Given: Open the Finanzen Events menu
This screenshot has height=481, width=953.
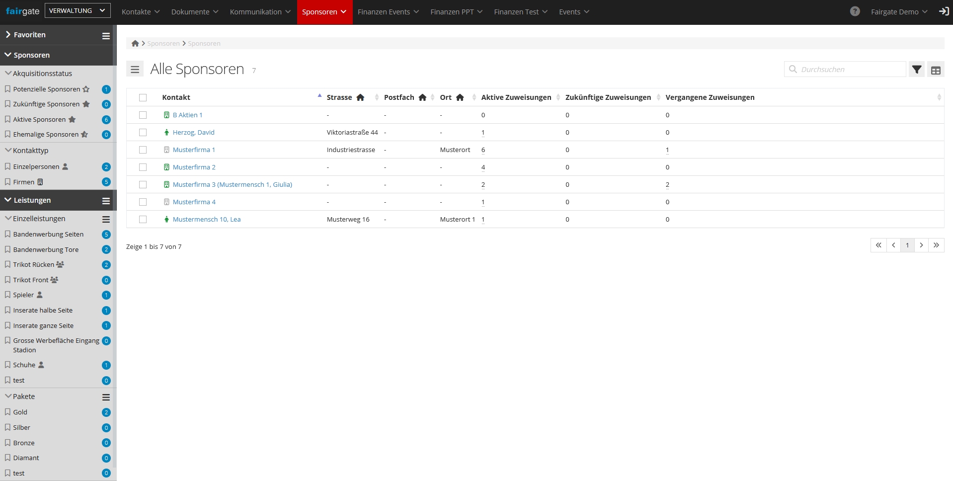Looking at the screenshot, I should pos(389,12).
